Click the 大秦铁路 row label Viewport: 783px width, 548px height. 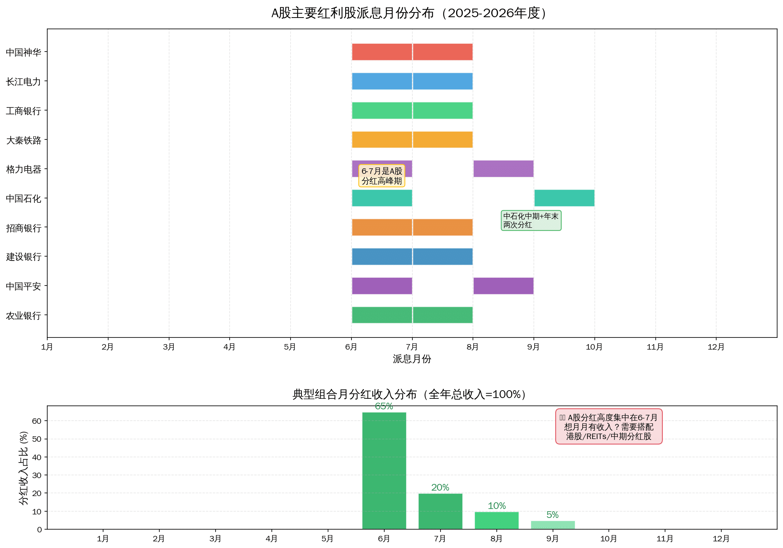(23, 140)
